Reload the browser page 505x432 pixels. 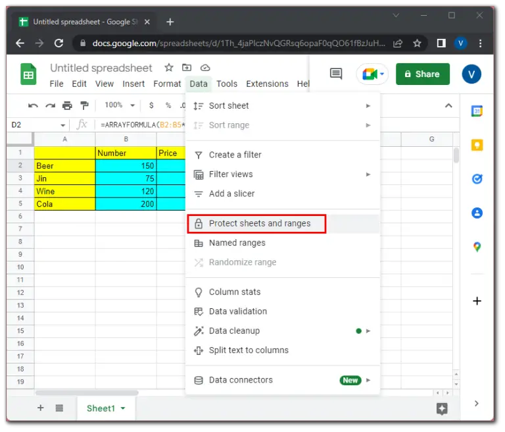pyautogui.click(x=59, y=43)
